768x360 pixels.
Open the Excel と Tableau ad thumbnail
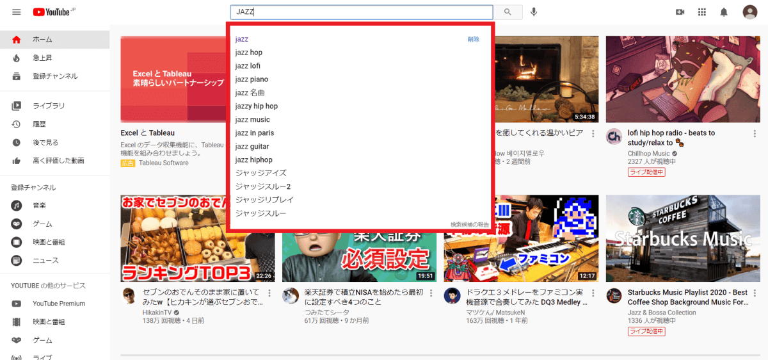[x=173, y=79]
